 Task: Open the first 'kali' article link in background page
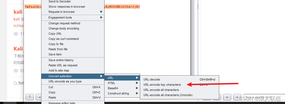(18, 12)
